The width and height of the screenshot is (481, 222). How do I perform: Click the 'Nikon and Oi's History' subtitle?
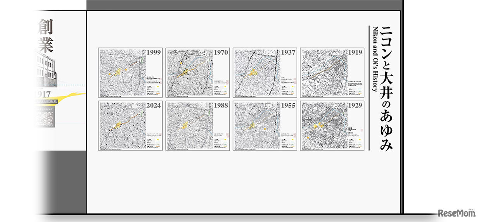[x=374, y=59]
